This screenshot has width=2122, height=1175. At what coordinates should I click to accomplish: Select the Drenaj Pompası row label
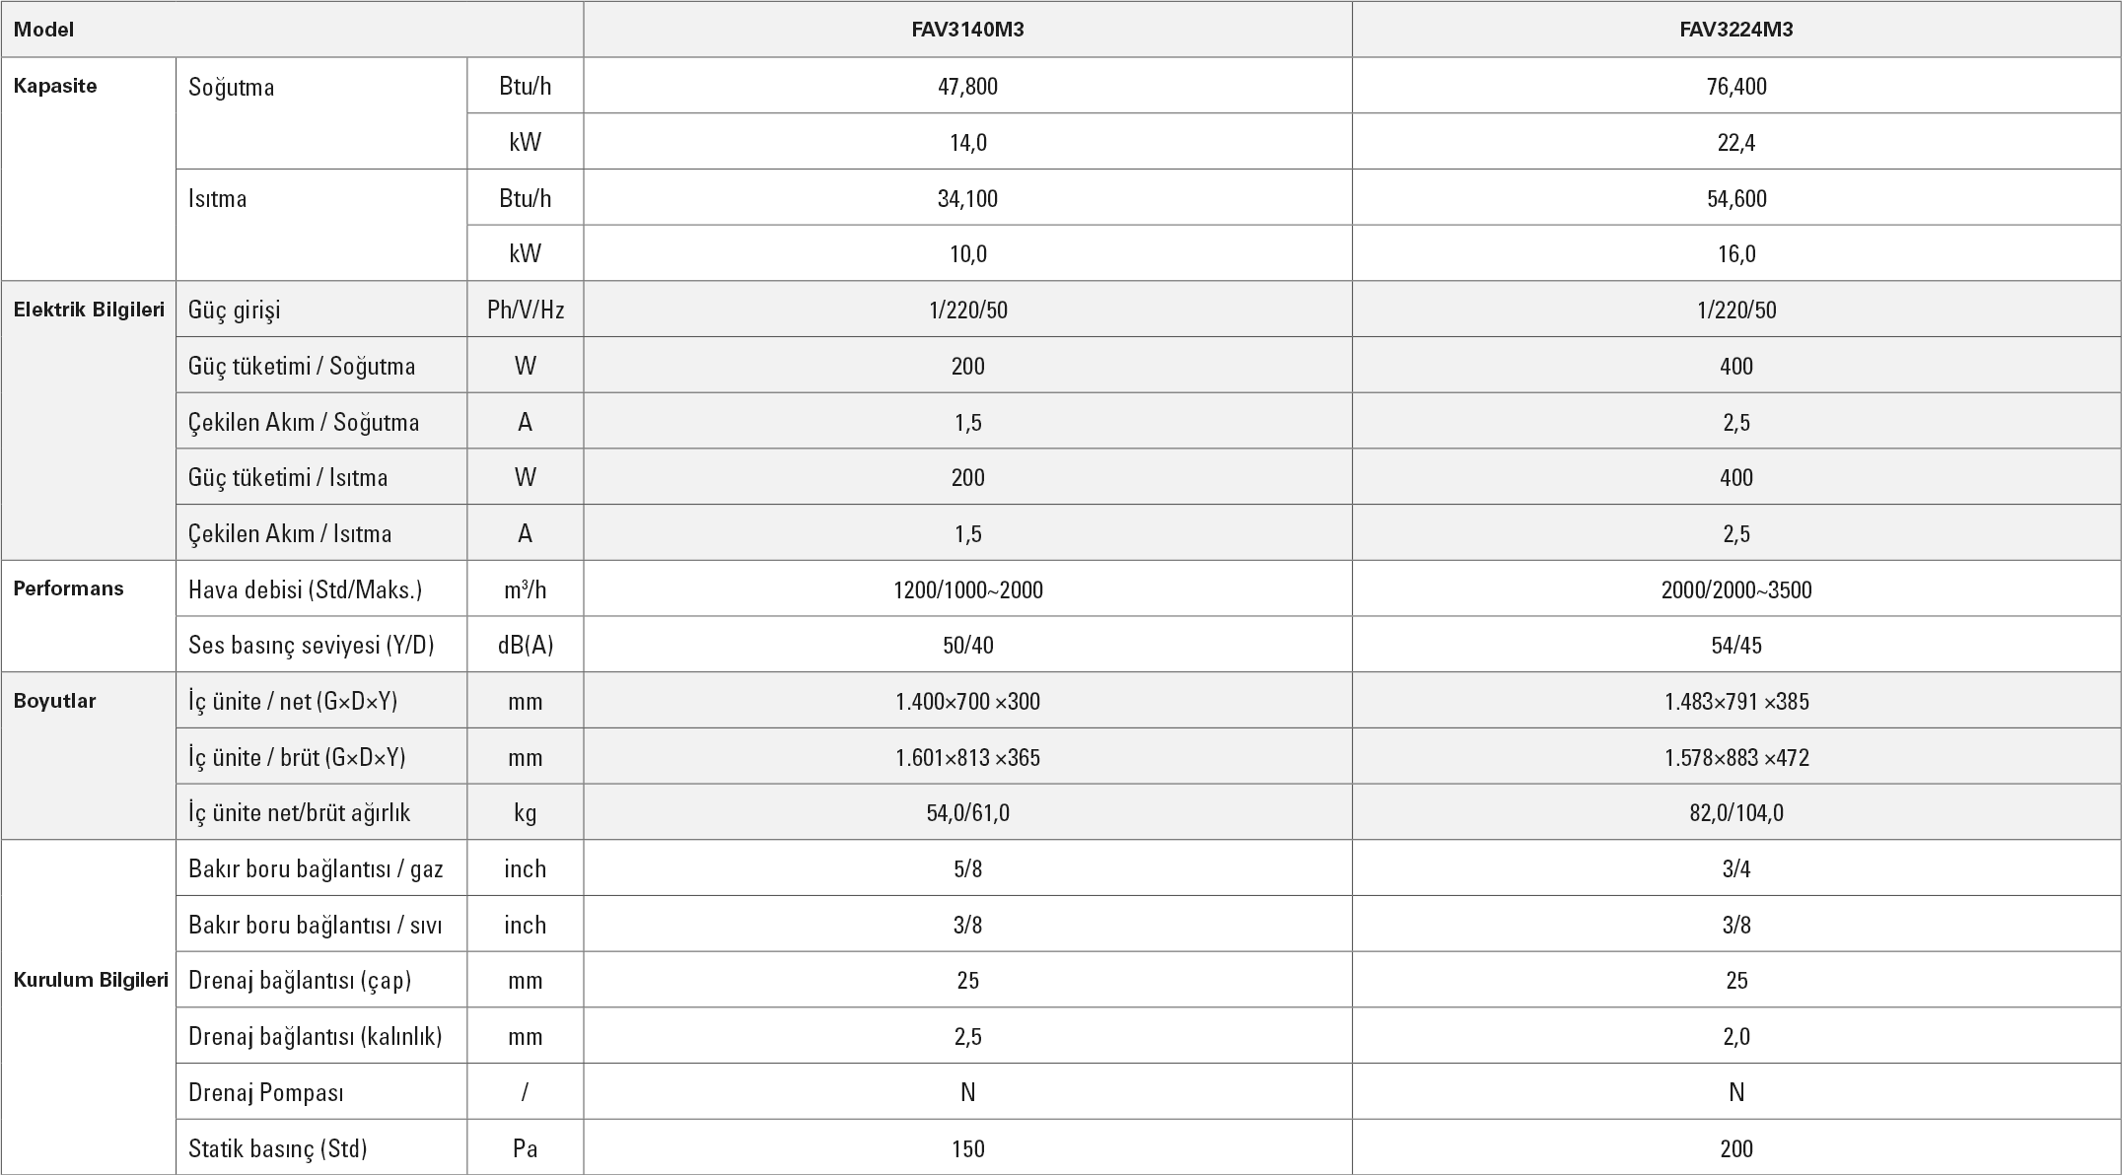coord(266,1092)
